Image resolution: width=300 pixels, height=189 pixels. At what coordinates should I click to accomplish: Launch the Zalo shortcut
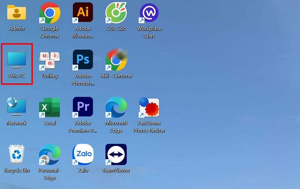tap(82, 154)
